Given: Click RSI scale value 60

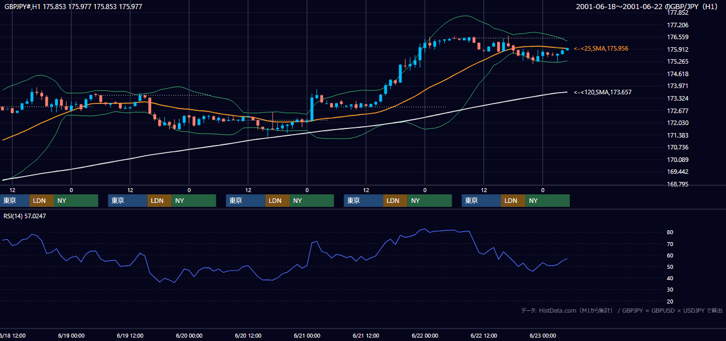Looking at the screenshot, I should (x=670, y=255).
